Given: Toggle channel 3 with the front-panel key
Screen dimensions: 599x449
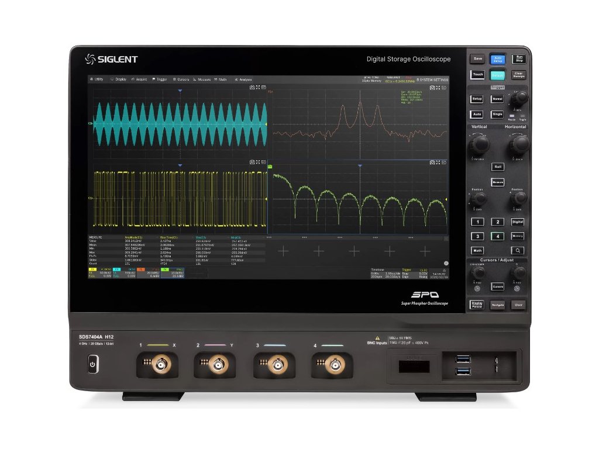Looking at the screenshot, I should coord(477,236).
